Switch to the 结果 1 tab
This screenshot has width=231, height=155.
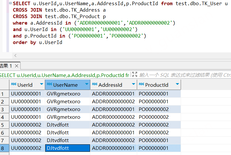6,66
